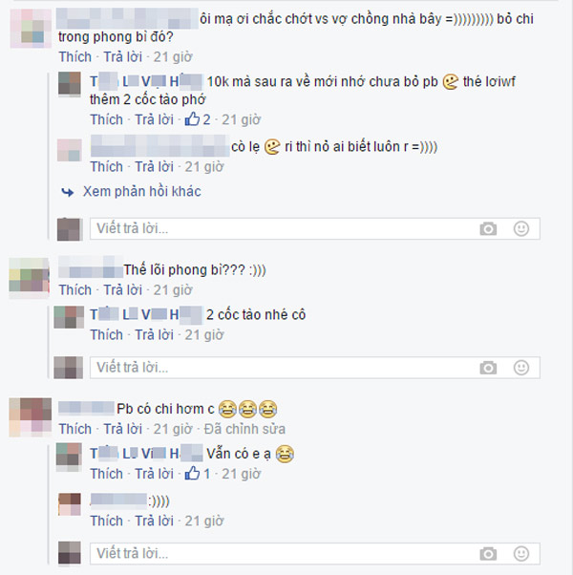Expand 'Xem phản hồi khác' replies
Viewport: 573px width, 575px height.
click(x=142, y=191)
